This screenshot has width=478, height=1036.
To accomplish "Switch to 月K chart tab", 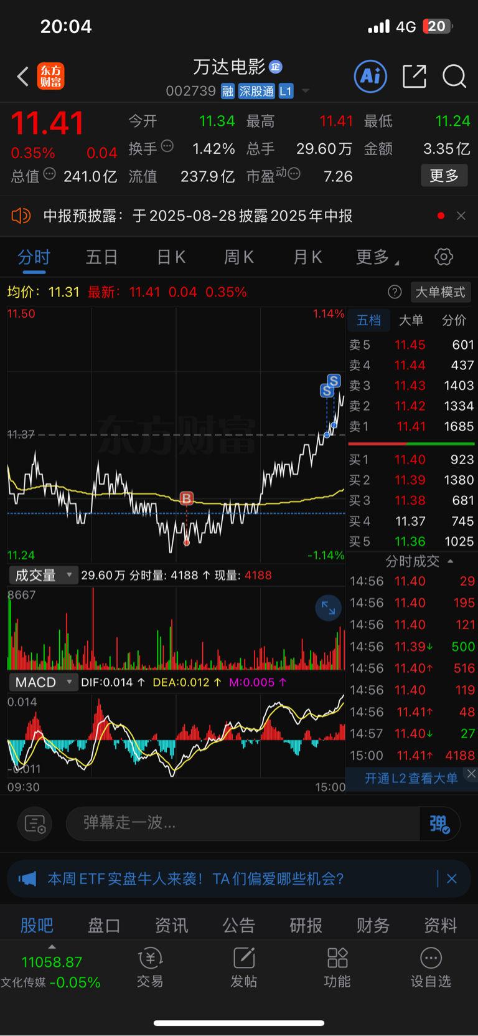I will pos(307,257).
